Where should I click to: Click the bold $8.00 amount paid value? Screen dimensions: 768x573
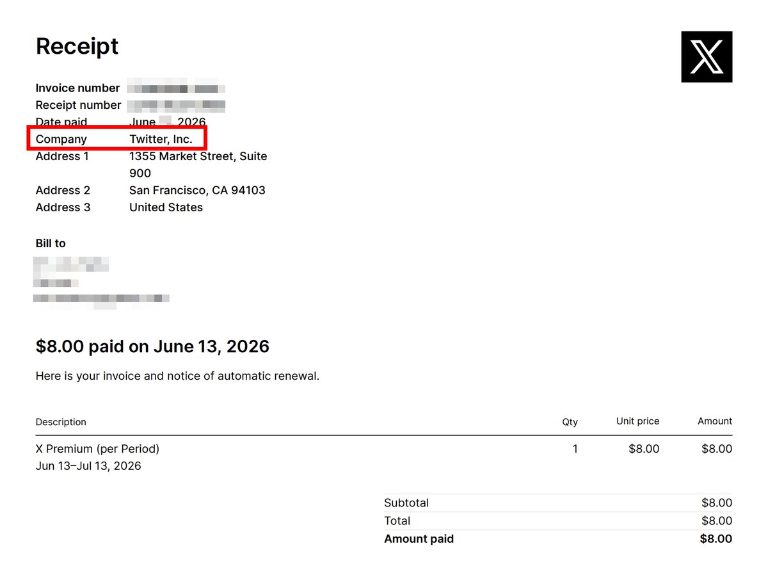coord(716,539)
